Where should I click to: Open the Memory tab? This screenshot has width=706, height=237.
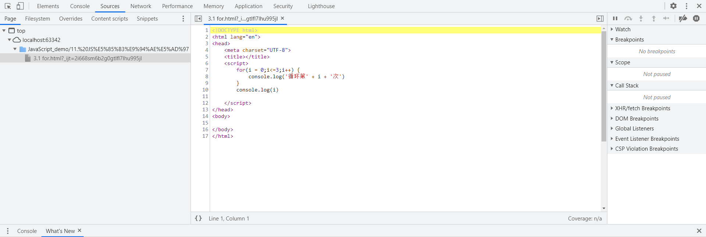[214, 6]
